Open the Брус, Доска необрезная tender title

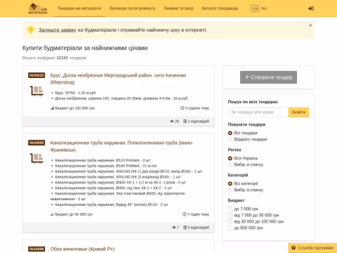coord(118,79)
